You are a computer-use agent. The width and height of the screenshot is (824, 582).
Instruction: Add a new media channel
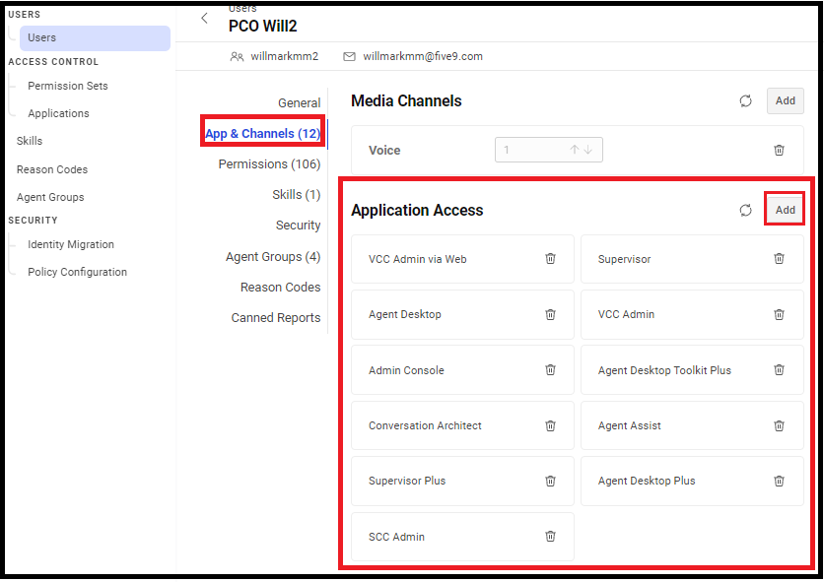786,100
